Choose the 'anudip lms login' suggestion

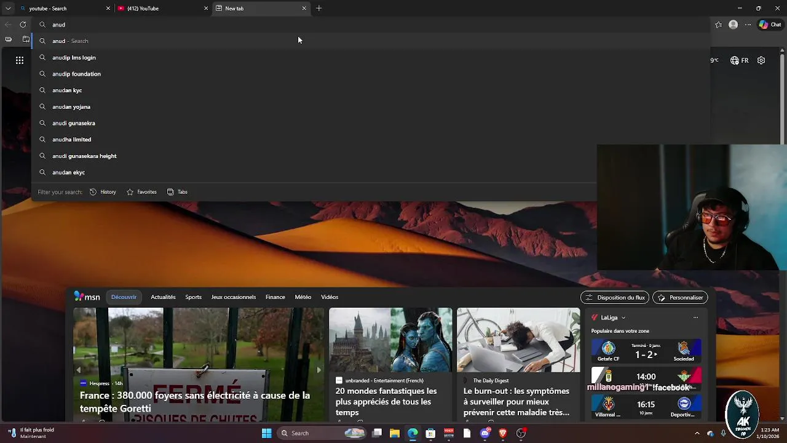pyautogui.click(x=371, y=57)
